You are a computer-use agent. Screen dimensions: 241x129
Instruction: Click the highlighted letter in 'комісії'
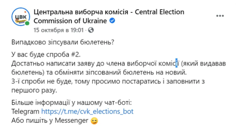point(176,63)
